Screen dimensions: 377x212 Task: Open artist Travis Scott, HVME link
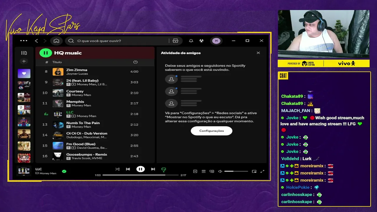(x=87, y=158)
